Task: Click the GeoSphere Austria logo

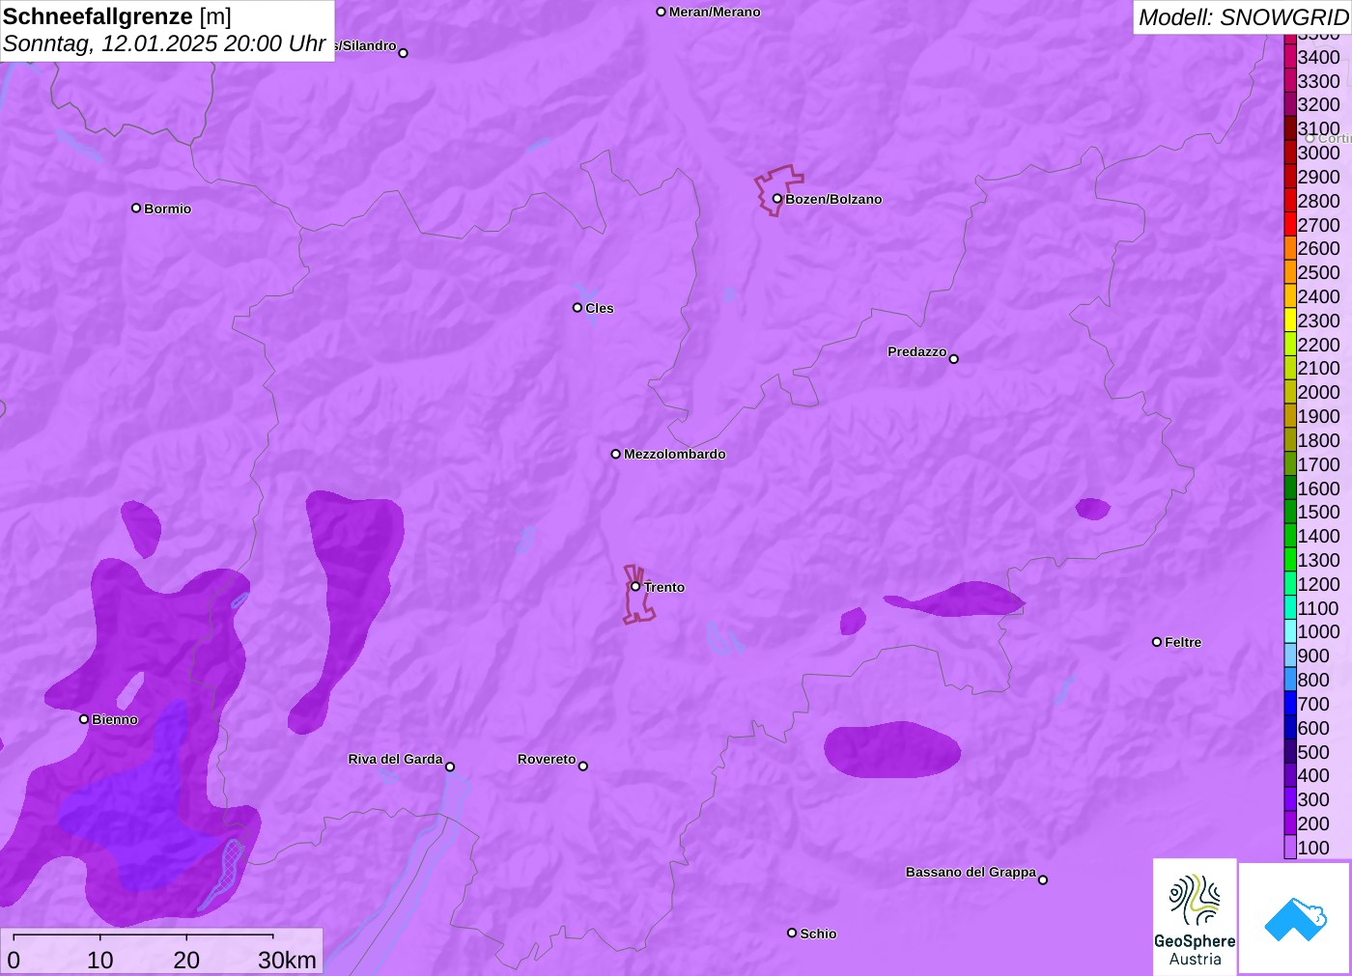Action: (1195, 917)
